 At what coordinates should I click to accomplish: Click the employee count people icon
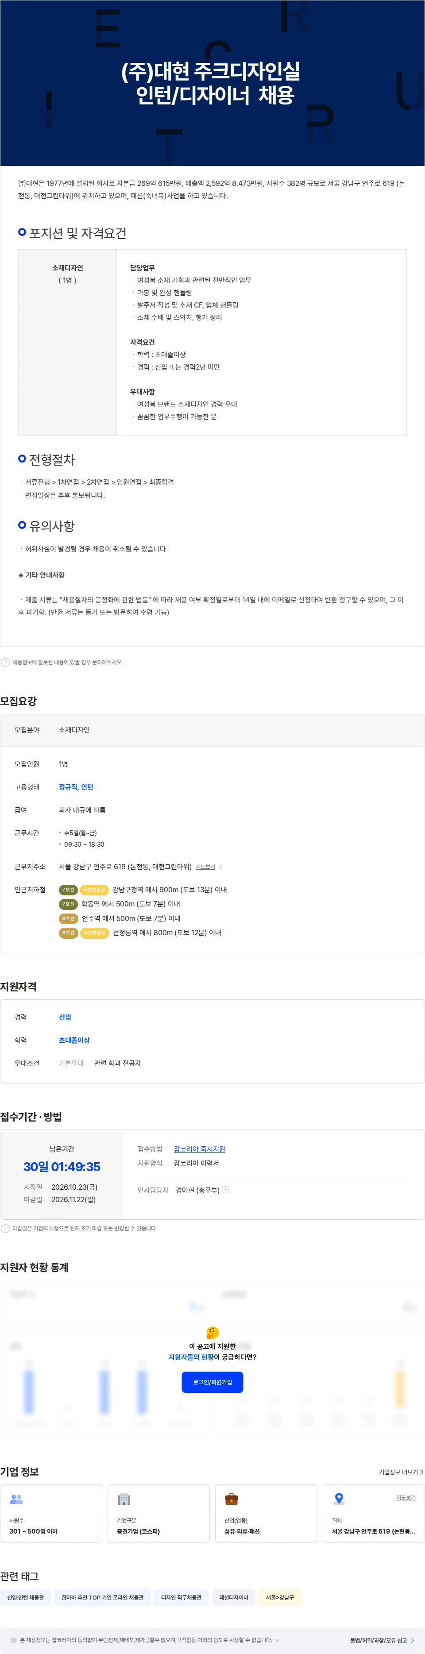tap(17, 1499)
